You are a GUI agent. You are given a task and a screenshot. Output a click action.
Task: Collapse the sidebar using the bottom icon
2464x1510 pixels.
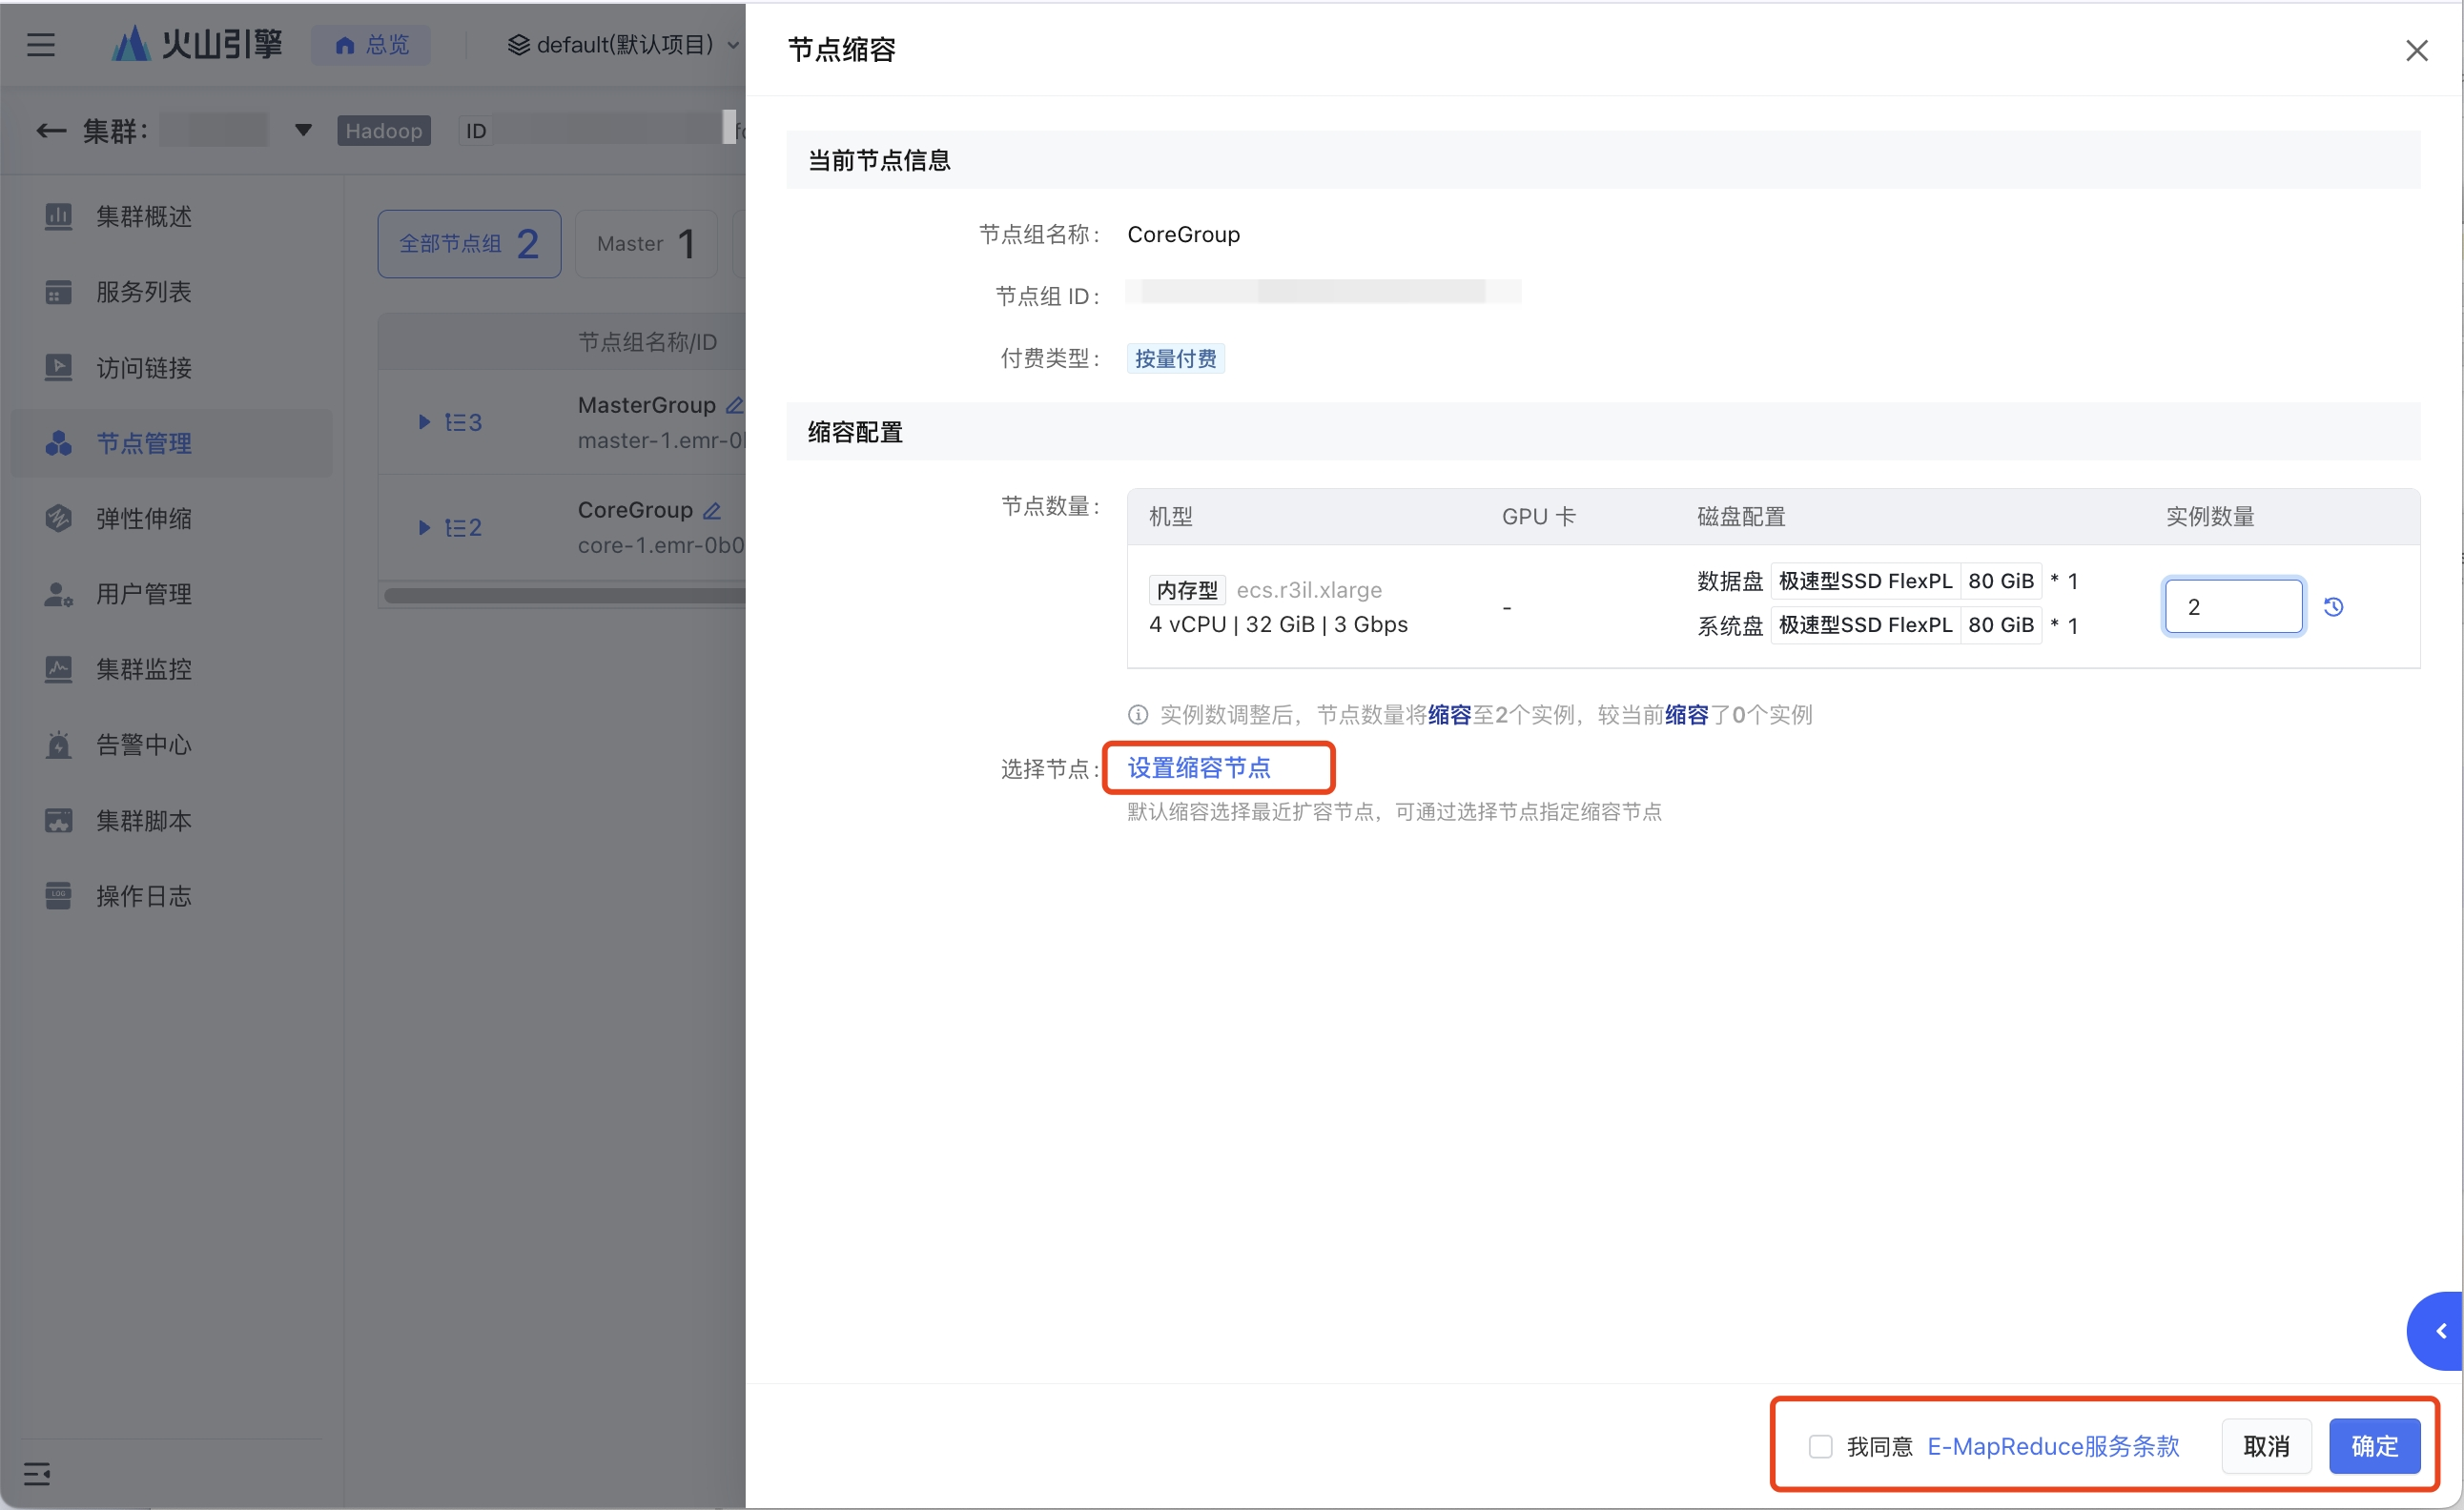(x=37, y=1473)
